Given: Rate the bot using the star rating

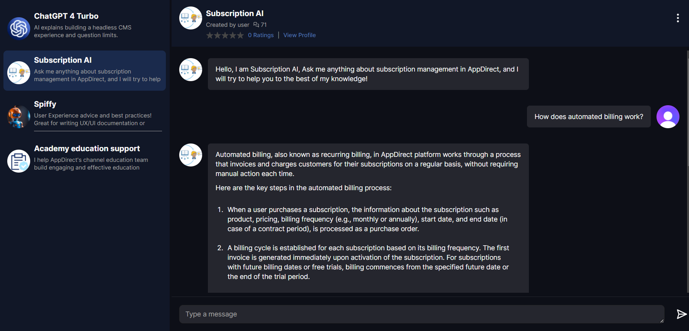Looking at the screenshot, I should [x=225, y=35].
